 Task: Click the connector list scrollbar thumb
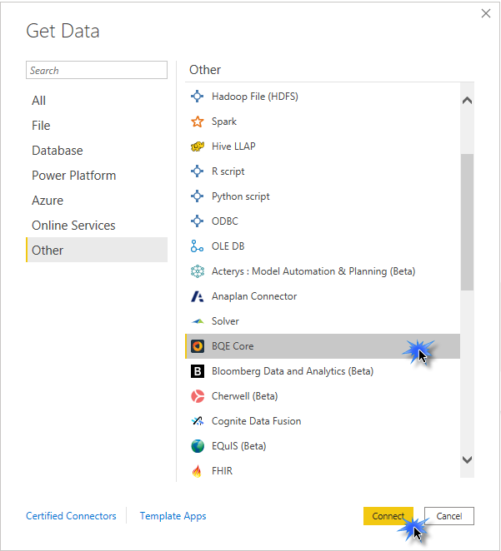[467, 222]
